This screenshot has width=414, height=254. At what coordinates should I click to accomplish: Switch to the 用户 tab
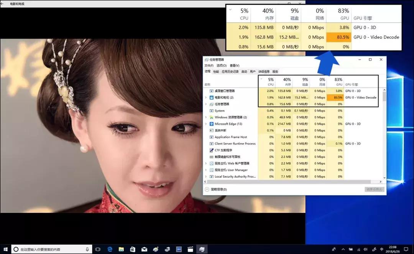[x=253, y=72]
